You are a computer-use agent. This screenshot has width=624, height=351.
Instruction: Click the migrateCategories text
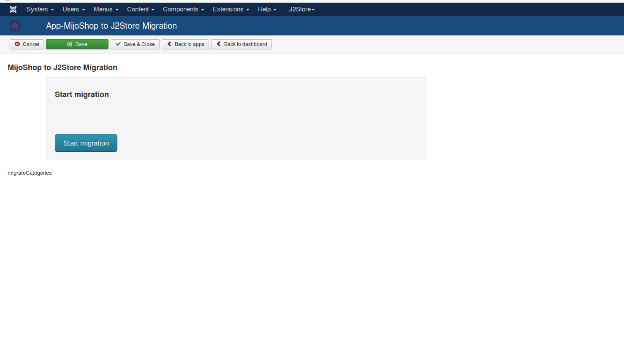30,173
